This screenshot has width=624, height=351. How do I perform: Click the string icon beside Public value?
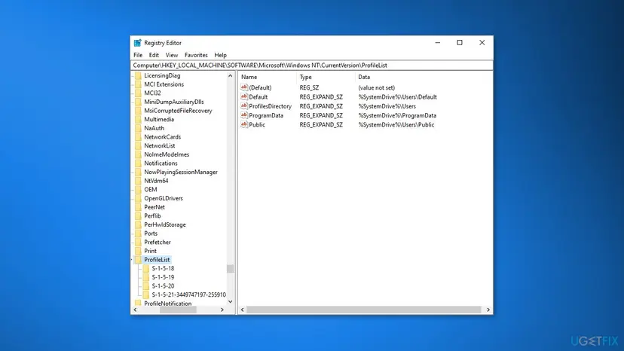244,124
